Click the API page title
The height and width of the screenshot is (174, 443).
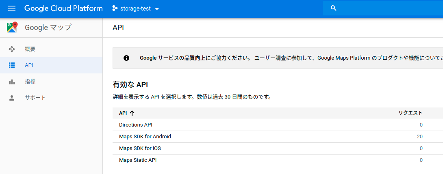(118, 28)
